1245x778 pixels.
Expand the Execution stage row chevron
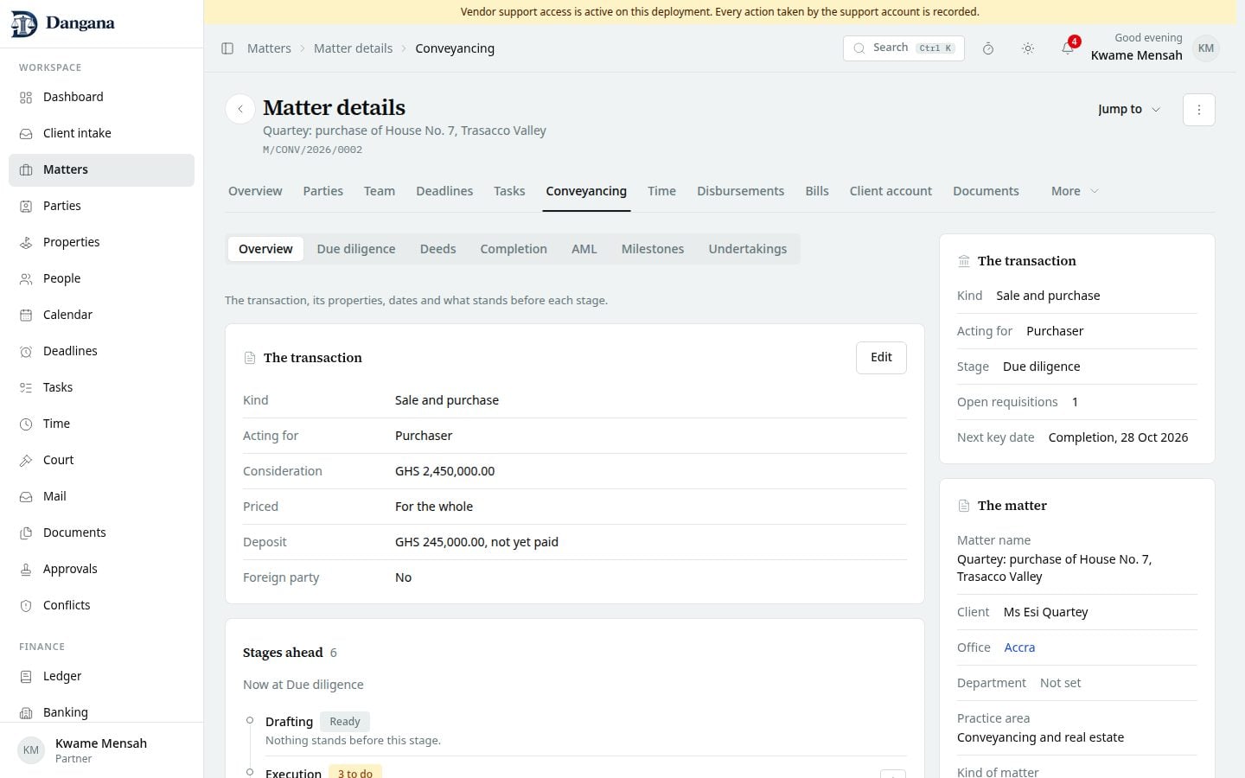[892, 773]
